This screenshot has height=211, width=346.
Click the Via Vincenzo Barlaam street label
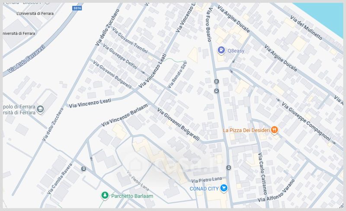(x=125, y=115)
